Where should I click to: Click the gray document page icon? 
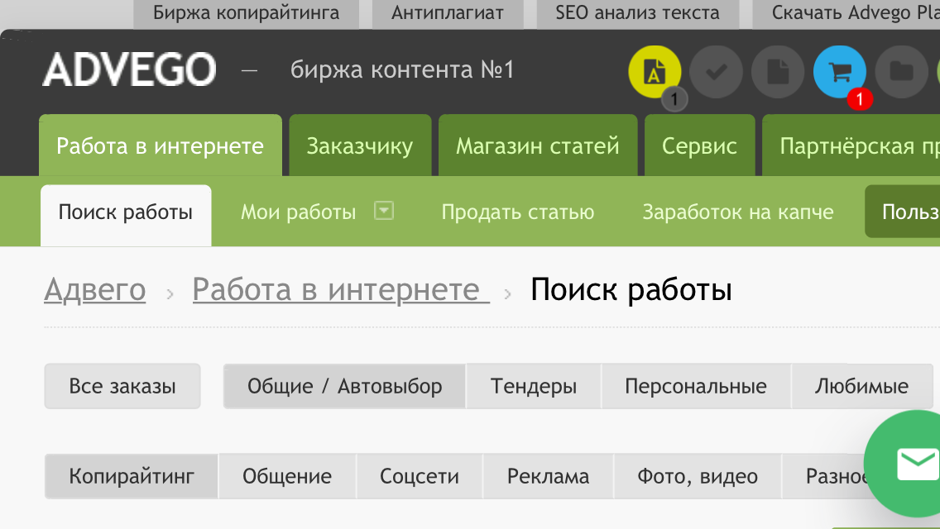click(x=778, y=72)
